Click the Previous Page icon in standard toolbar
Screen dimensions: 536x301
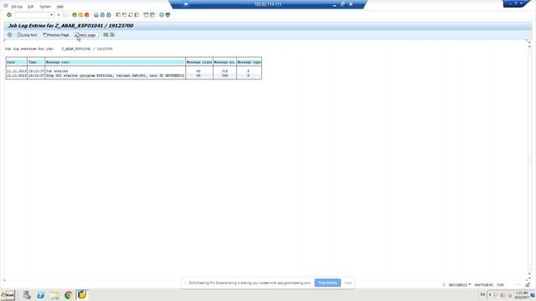pyautogui.click(x=125, y=15)
